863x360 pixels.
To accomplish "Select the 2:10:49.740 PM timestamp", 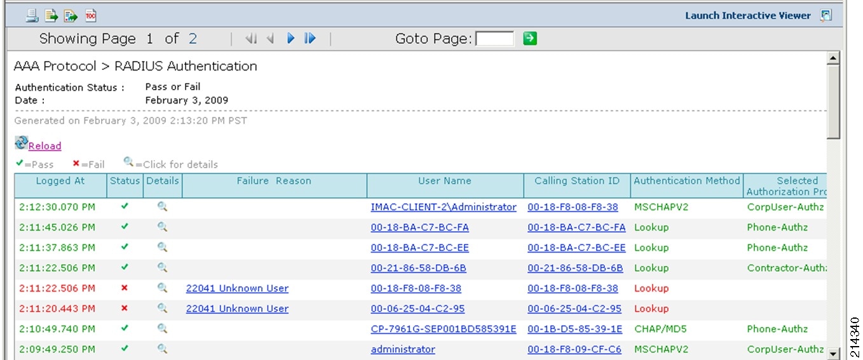I will (57, 329).
